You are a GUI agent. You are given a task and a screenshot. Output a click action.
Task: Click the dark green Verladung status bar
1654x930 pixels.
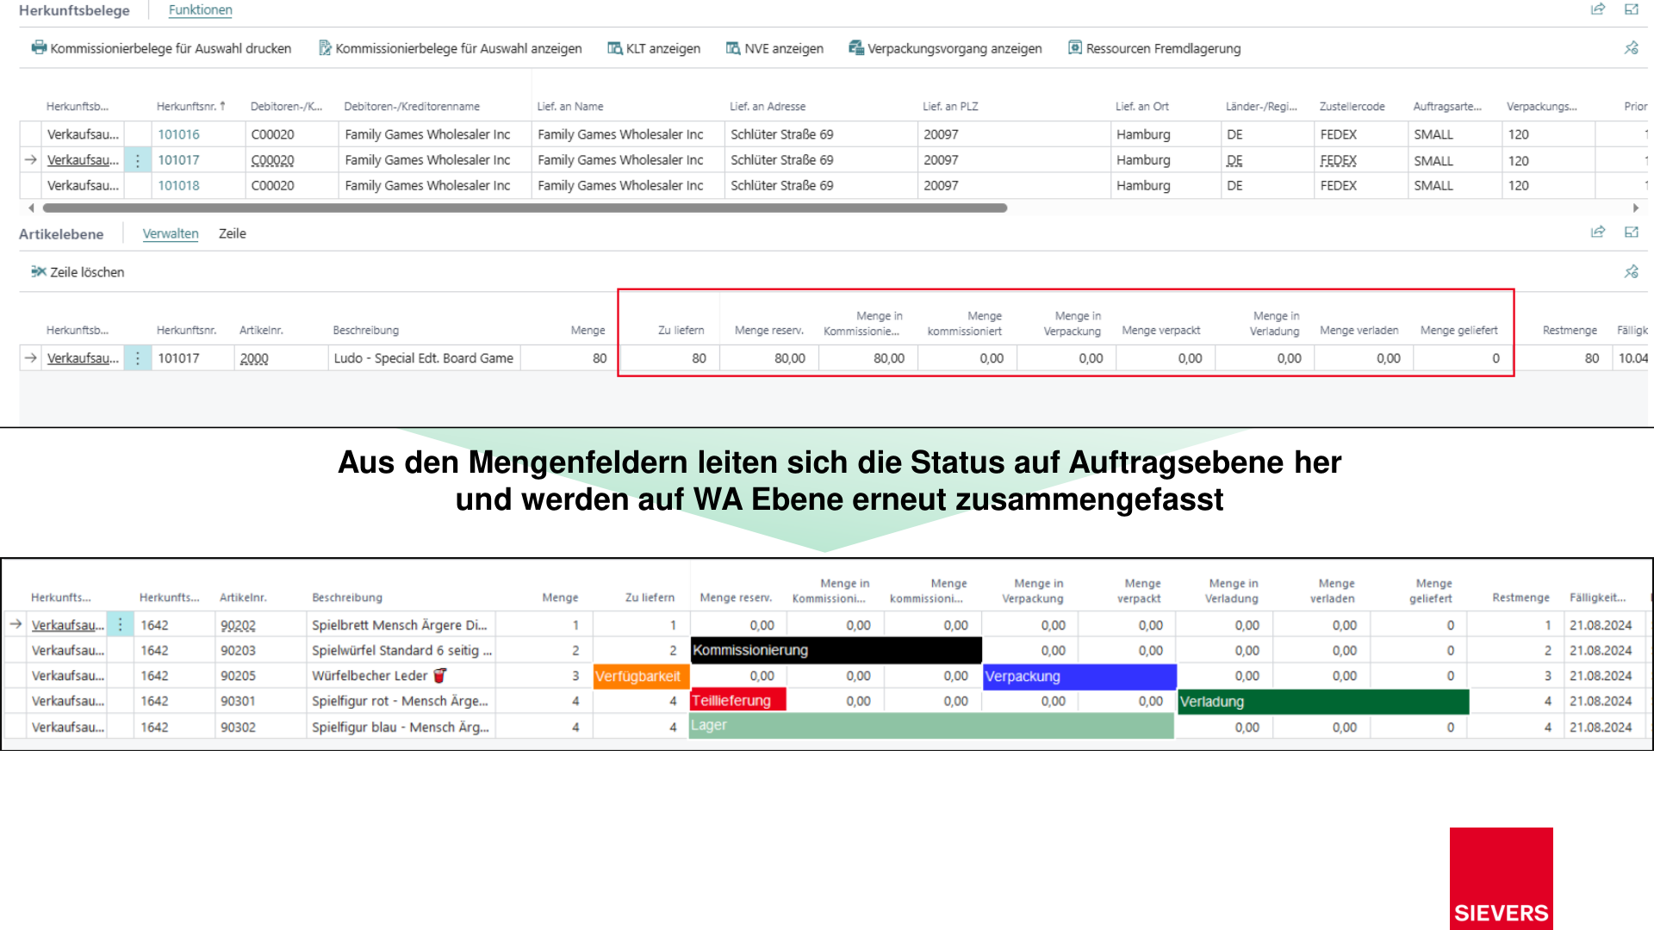click(x=1322, y=702)
